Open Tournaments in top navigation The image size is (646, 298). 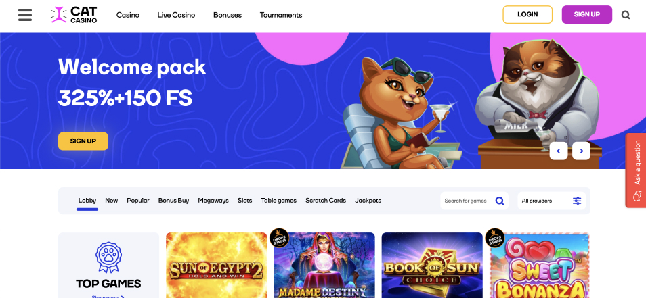pyautogui.click(x=280, y=15)
